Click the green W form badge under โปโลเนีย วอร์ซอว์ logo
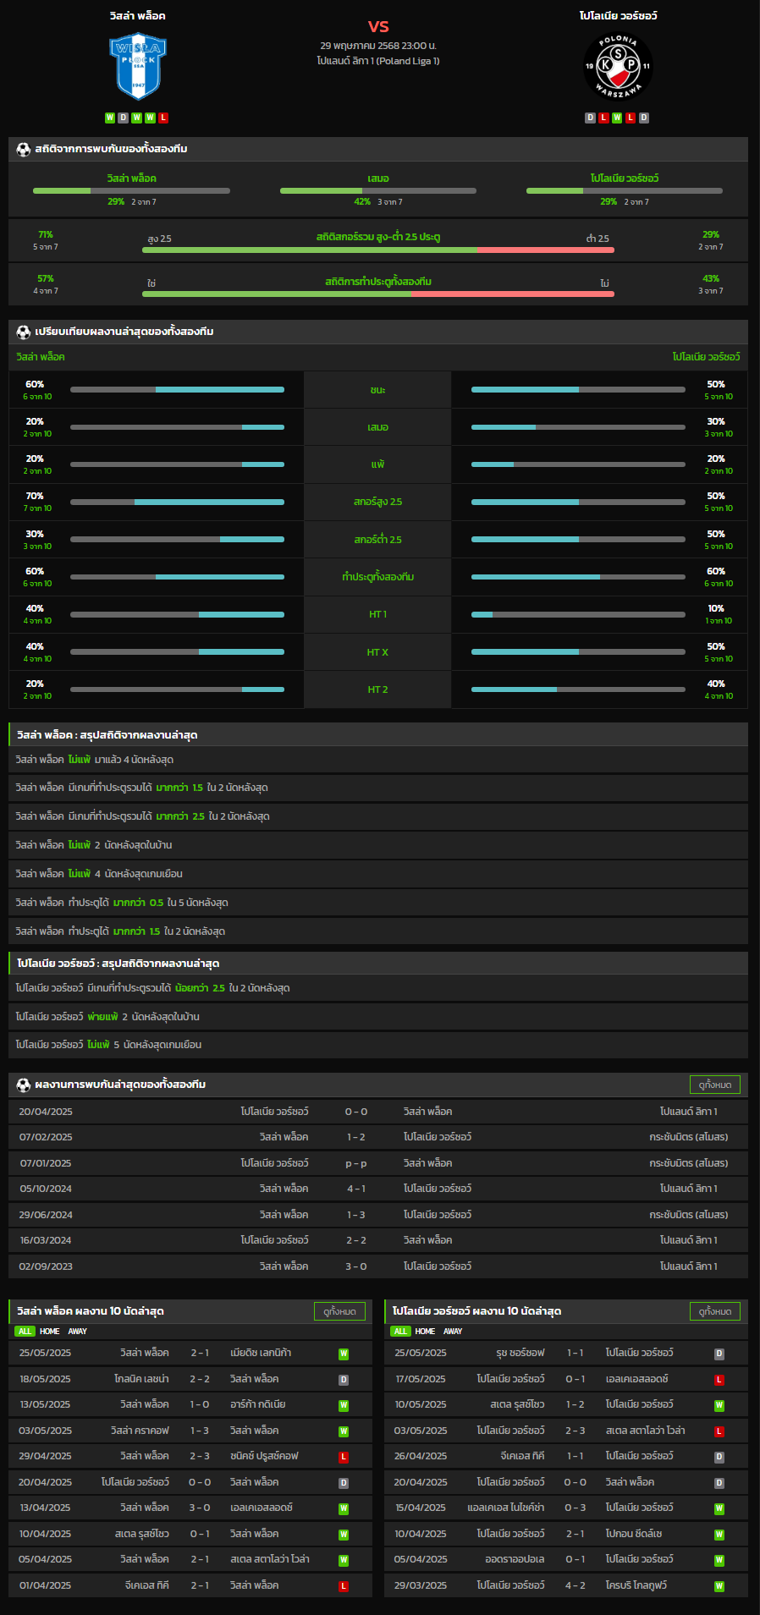Screen dimensions: 760x1615 tap(617, 118)
